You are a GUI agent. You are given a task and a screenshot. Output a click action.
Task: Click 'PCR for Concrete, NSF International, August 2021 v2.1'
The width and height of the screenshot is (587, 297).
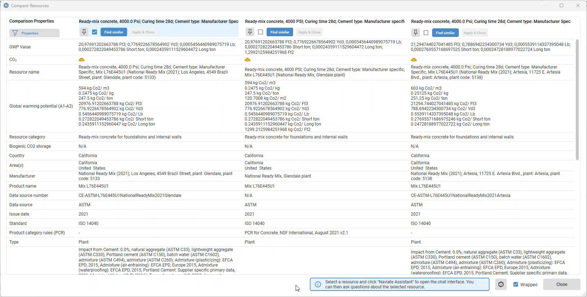296,233
